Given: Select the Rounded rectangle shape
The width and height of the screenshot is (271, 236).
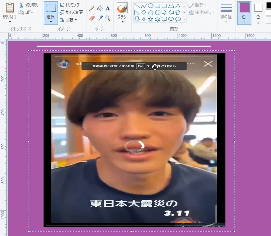Looking at the screenshot, I should 164,6.
